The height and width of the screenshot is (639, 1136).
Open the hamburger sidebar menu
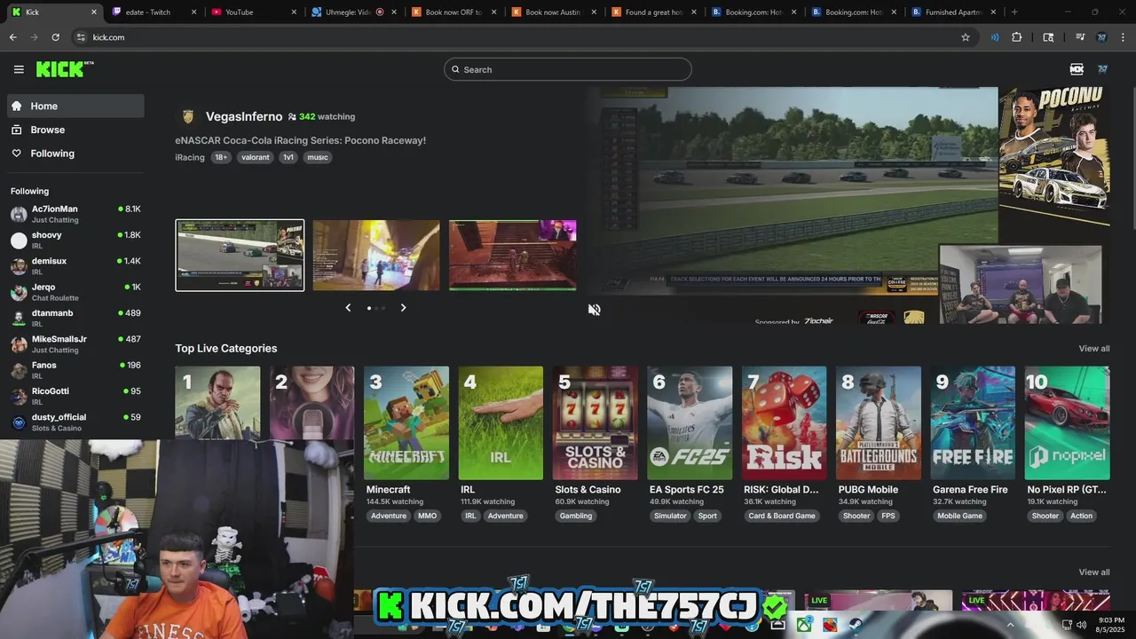pos(19,69)
